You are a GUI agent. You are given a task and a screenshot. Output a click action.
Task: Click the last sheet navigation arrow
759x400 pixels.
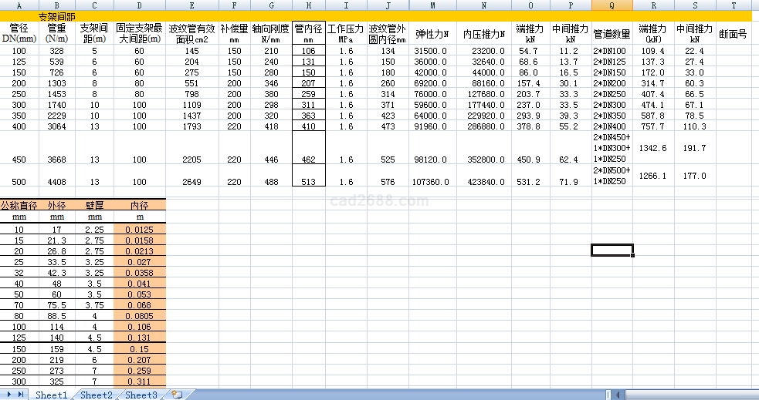pyautogui.click(x=22, y=395)
